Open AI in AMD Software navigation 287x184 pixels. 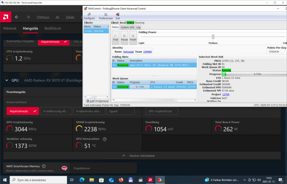click(x=57, y=17)
